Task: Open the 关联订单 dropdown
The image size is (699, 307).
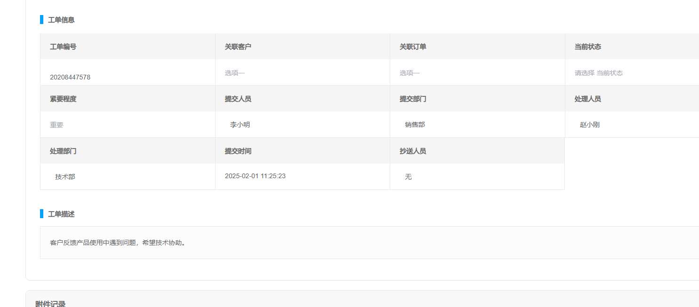Action: tap(477, 73)
